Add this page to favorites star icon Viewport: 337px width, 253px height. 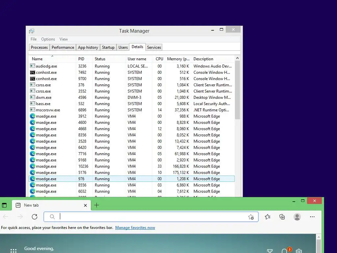(x=251, y=217)
